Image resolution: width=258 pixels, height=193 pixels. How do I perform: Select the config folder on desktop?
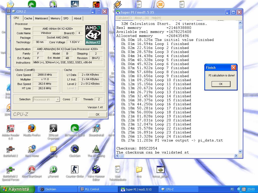point(53,149)
